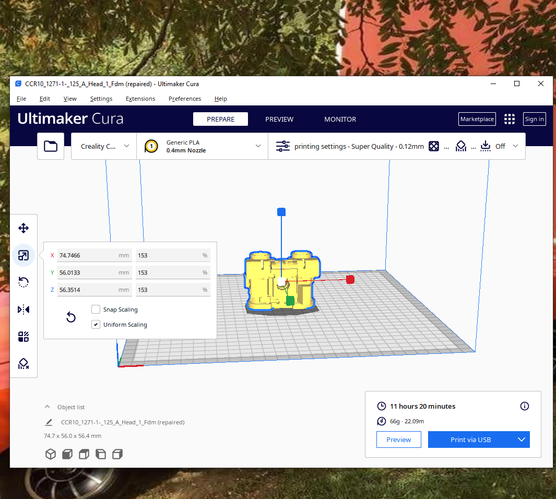Click the Y size mm field
556x499 pixels.
[94, 272]
